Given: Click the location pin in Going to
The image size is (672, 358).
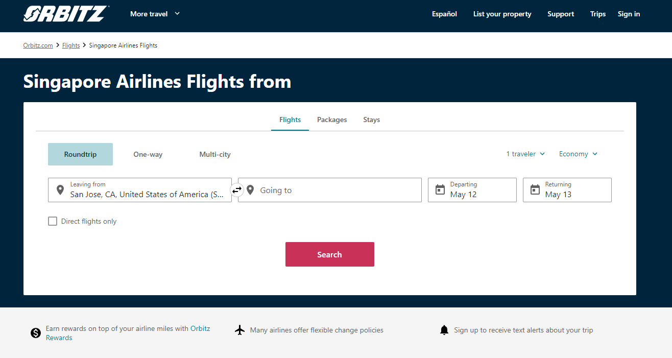Looking at the screenshot, I should coord(250,190).
